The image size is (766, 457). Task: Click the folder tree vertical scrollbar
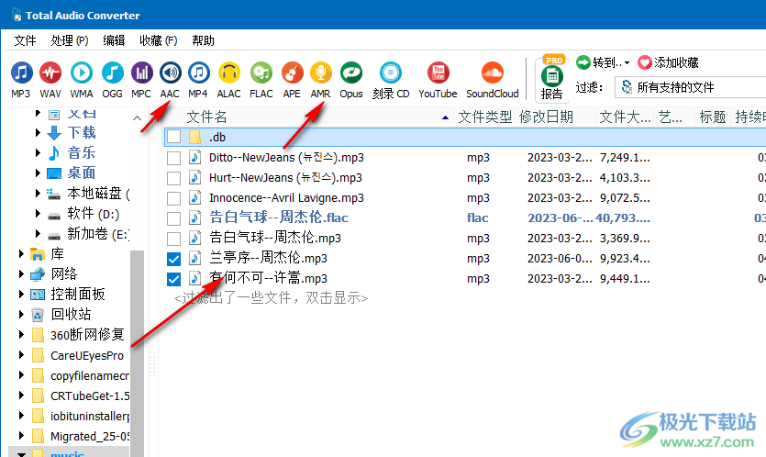[138, 351]
